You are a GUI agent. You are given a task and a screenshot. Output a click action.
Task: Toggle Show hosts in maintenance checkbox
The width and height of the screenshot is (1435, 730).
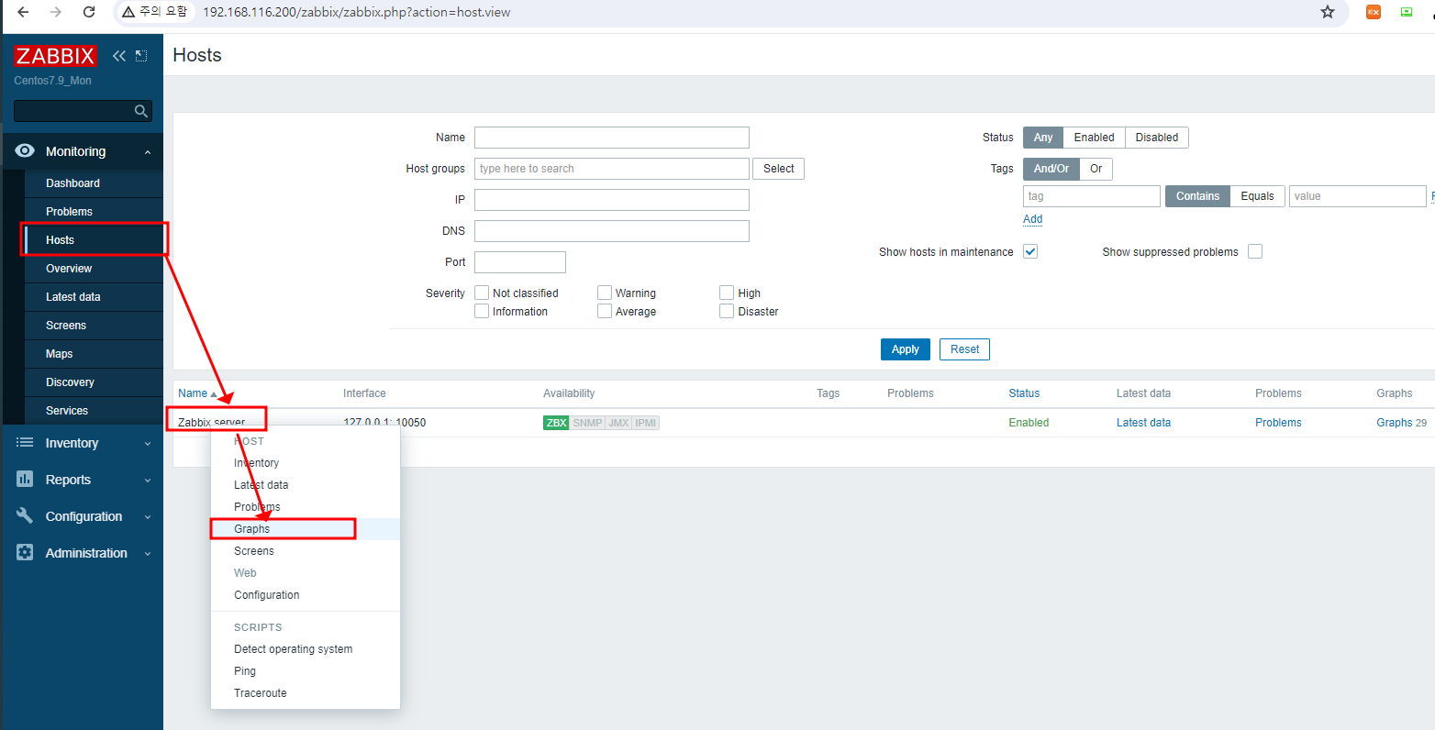(x=1030, y=251)
